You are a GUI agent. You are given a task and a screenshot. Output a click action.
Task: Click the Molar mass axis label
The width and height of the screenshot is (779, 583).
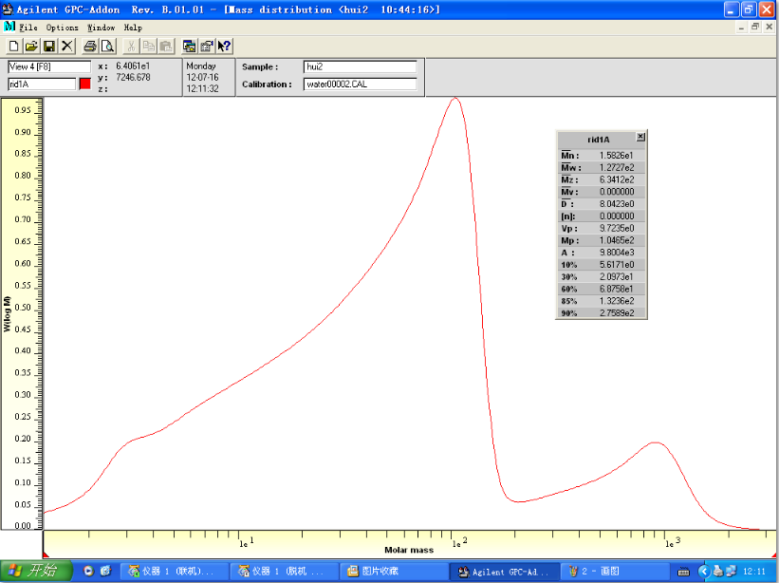click(409, 550)
